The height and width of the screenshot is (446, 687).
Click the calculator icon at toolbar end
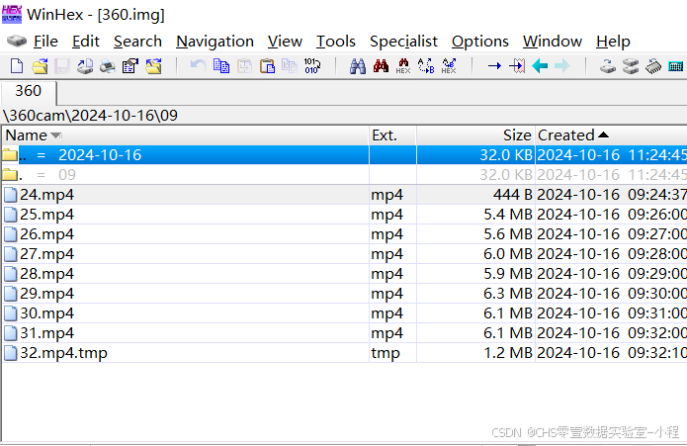click(676, 66)
